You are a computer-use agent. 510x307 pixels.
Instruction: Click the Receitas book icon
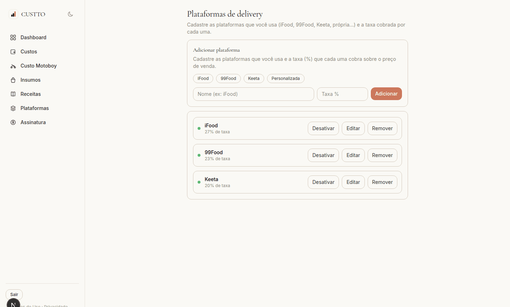pyautogui.click(x=13, y=94)
